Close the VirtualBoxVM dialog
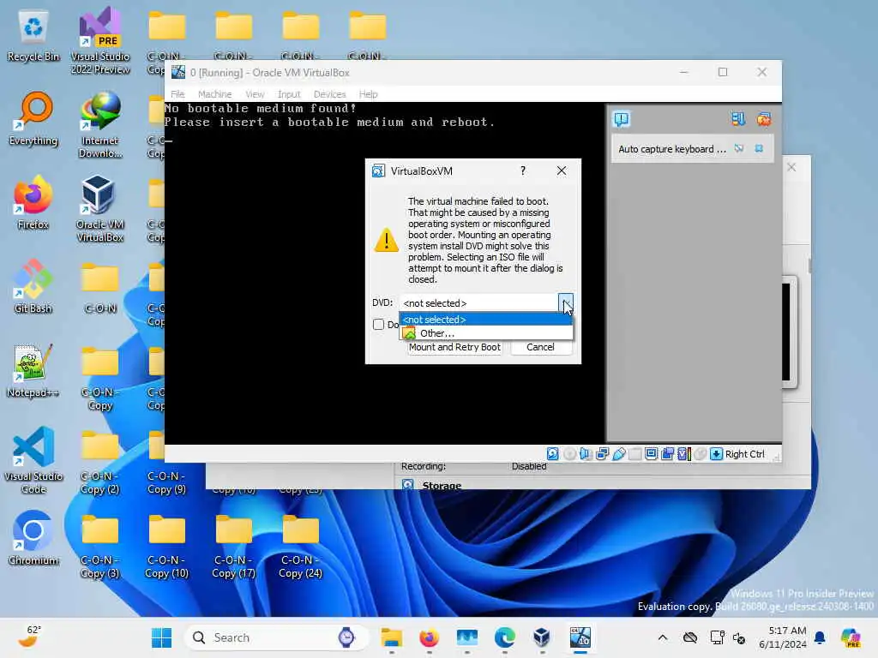This screenshot has width=878, height=658. tap(562, 171)
